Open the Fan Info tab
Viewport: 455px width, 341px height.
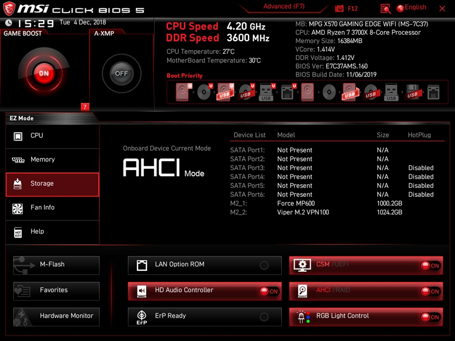(x=52, y=208)
